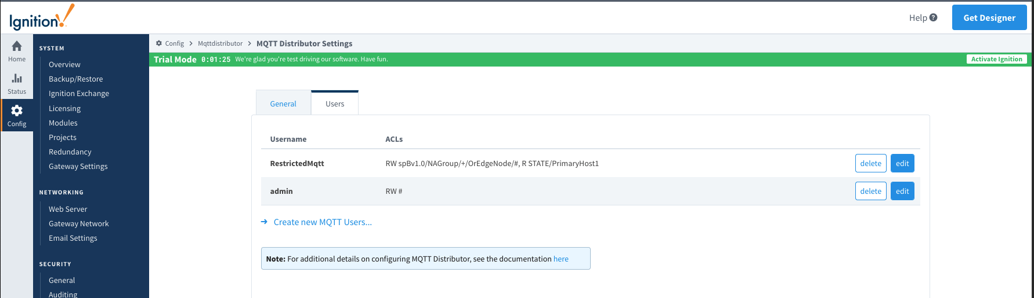Open Auditing under Security
1034x298 pixels.
pos(63,294)
